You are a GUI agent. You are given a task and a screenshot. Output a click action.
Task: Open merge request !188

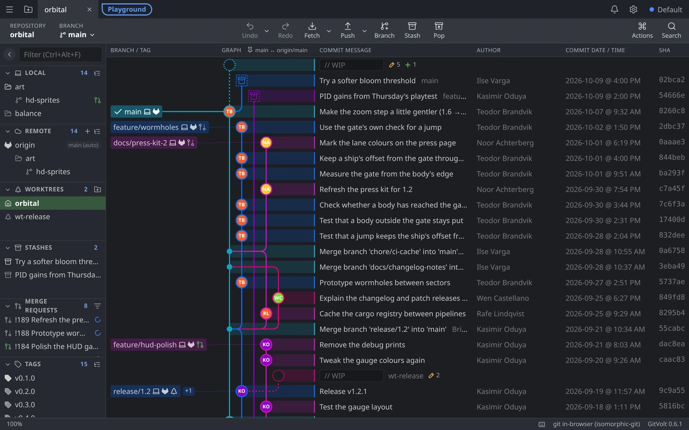click(53, 333)
